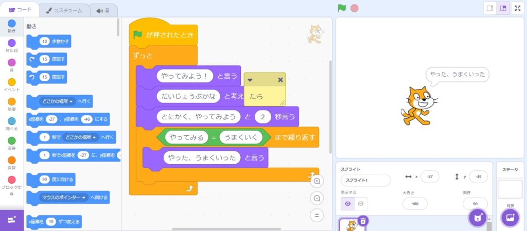527x231 pixels.
Task: Reset workspace zoom with the equals icon
Action: pyautogui.click(x=317, y=215)
